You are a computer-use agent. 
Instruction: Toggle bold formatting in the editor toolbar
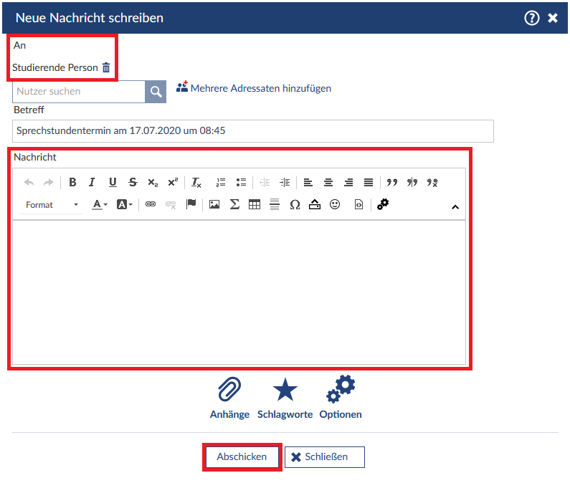(x=72, y=183)
